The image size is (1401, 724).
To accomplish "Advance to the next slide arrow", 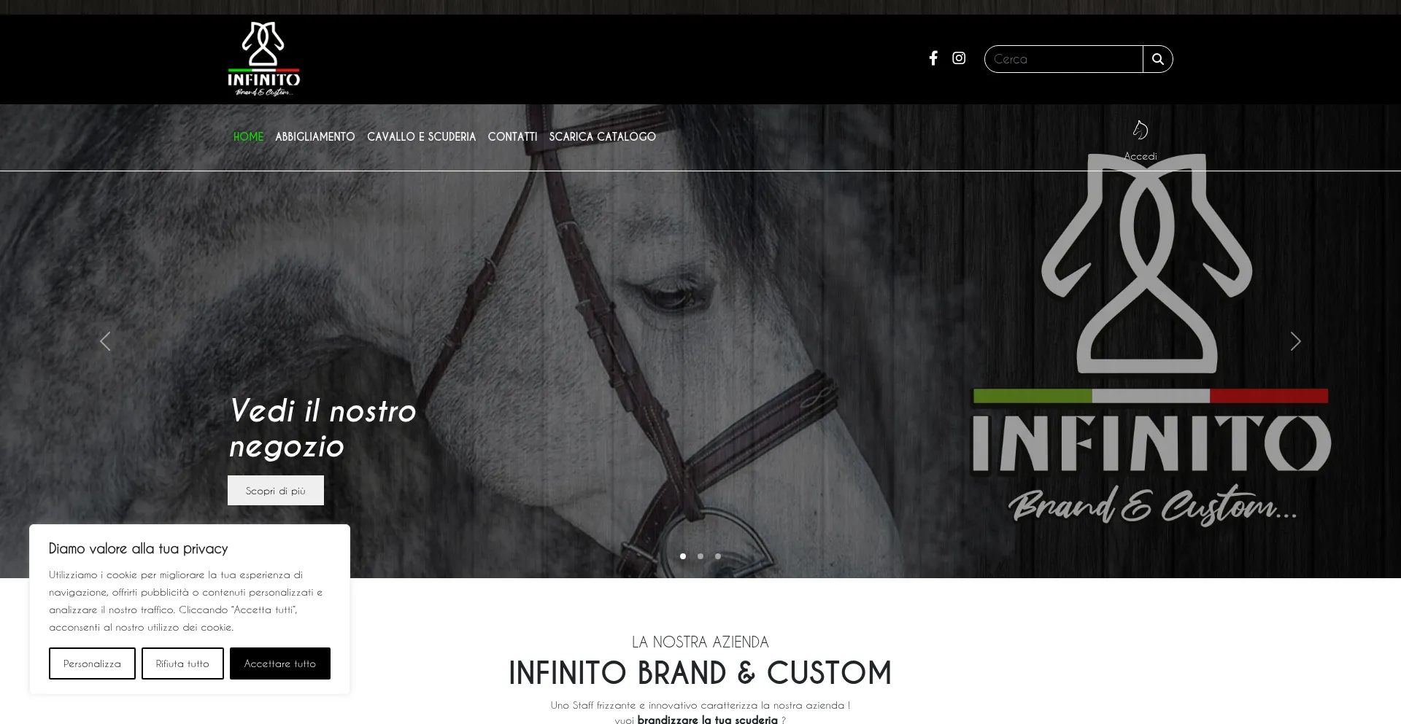I will click(x=1295, y=341).
